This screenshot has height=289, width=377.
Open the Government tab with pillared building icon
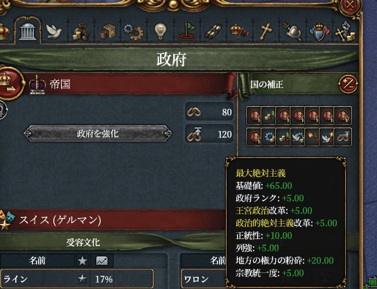click(28, 31)
